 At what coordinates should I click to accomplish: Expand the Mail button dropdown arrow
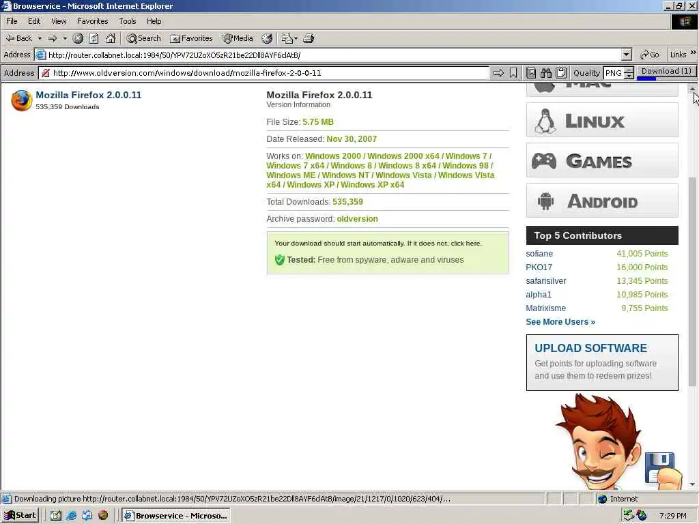296,38
